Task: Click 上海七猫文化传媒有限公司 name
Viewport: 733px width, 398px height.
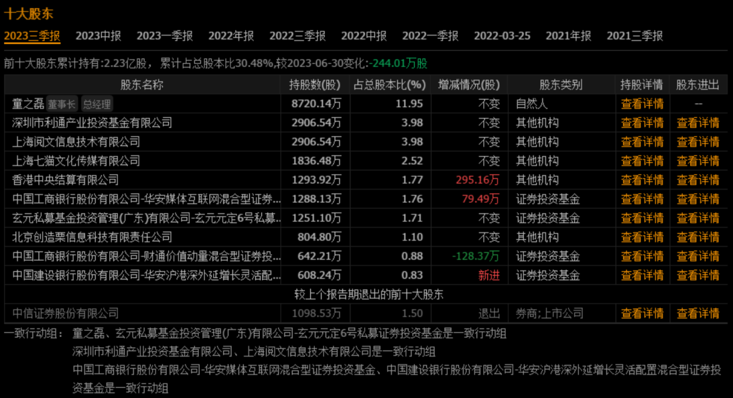Action: tap(76, 161)
